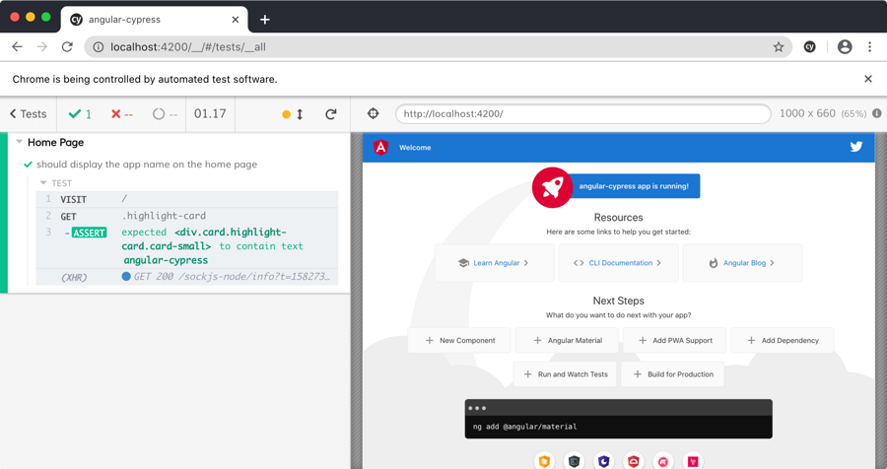This screenshot has height=469, width=887.
Task: Open the Angular Blog link
Action: [742, 263]
